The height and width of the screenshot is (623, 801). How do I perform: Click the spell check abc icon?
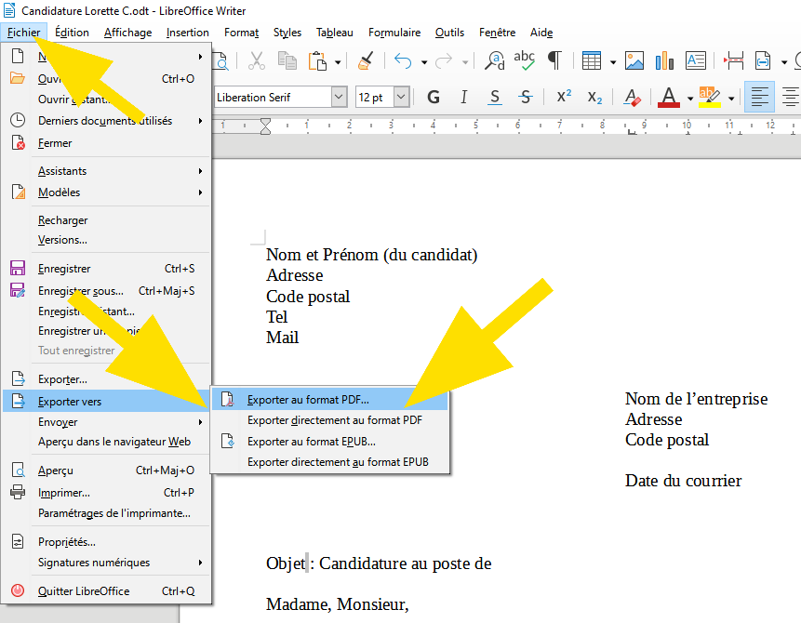[524, 60]
